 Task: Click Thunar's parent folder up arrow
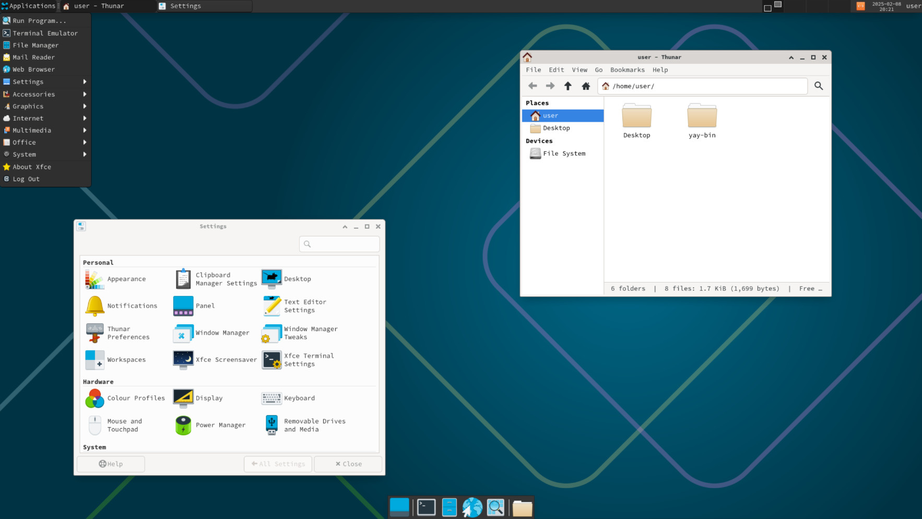pyautogui.click(x=568, y=86)
